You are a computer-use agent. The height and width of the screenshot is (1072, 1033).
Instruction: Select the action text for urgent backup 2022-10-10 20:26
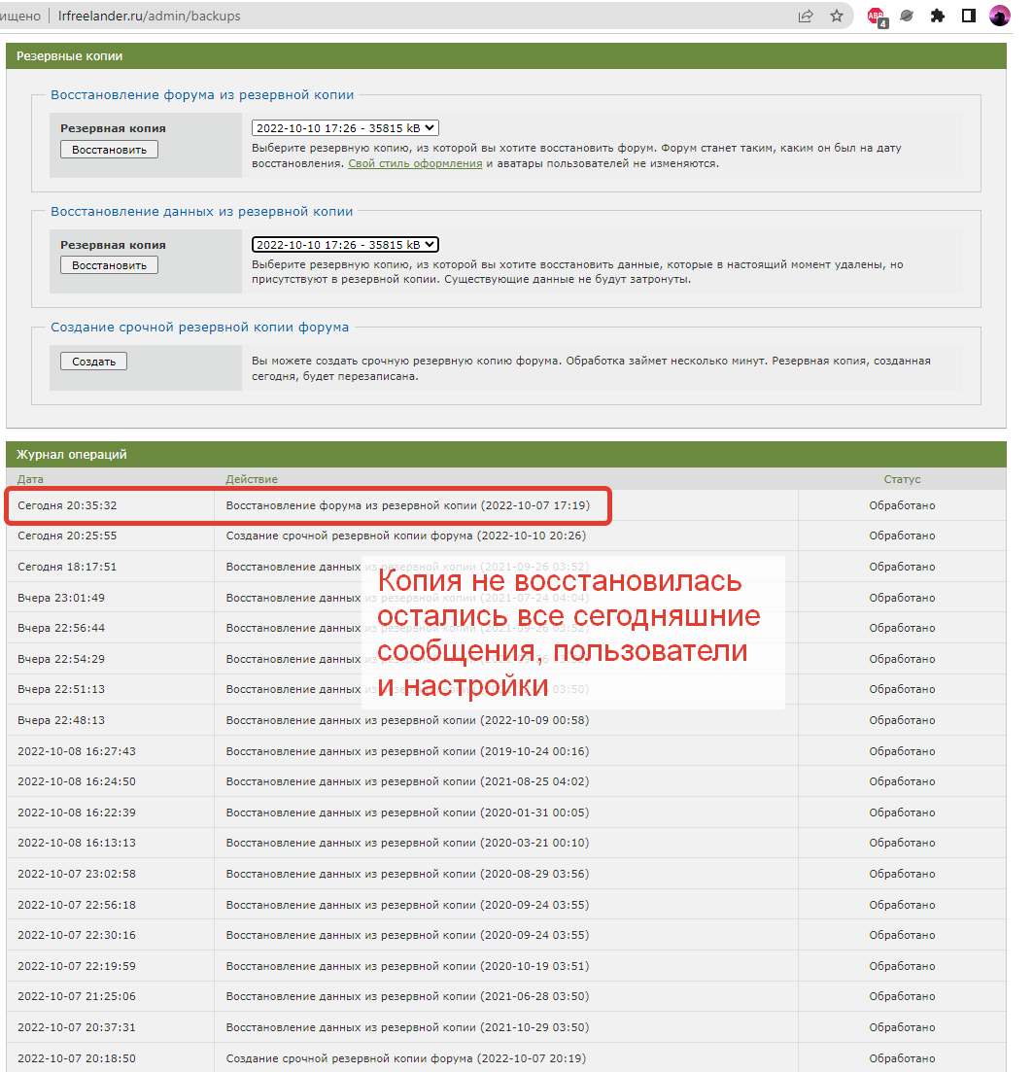(x=406, y=536)
